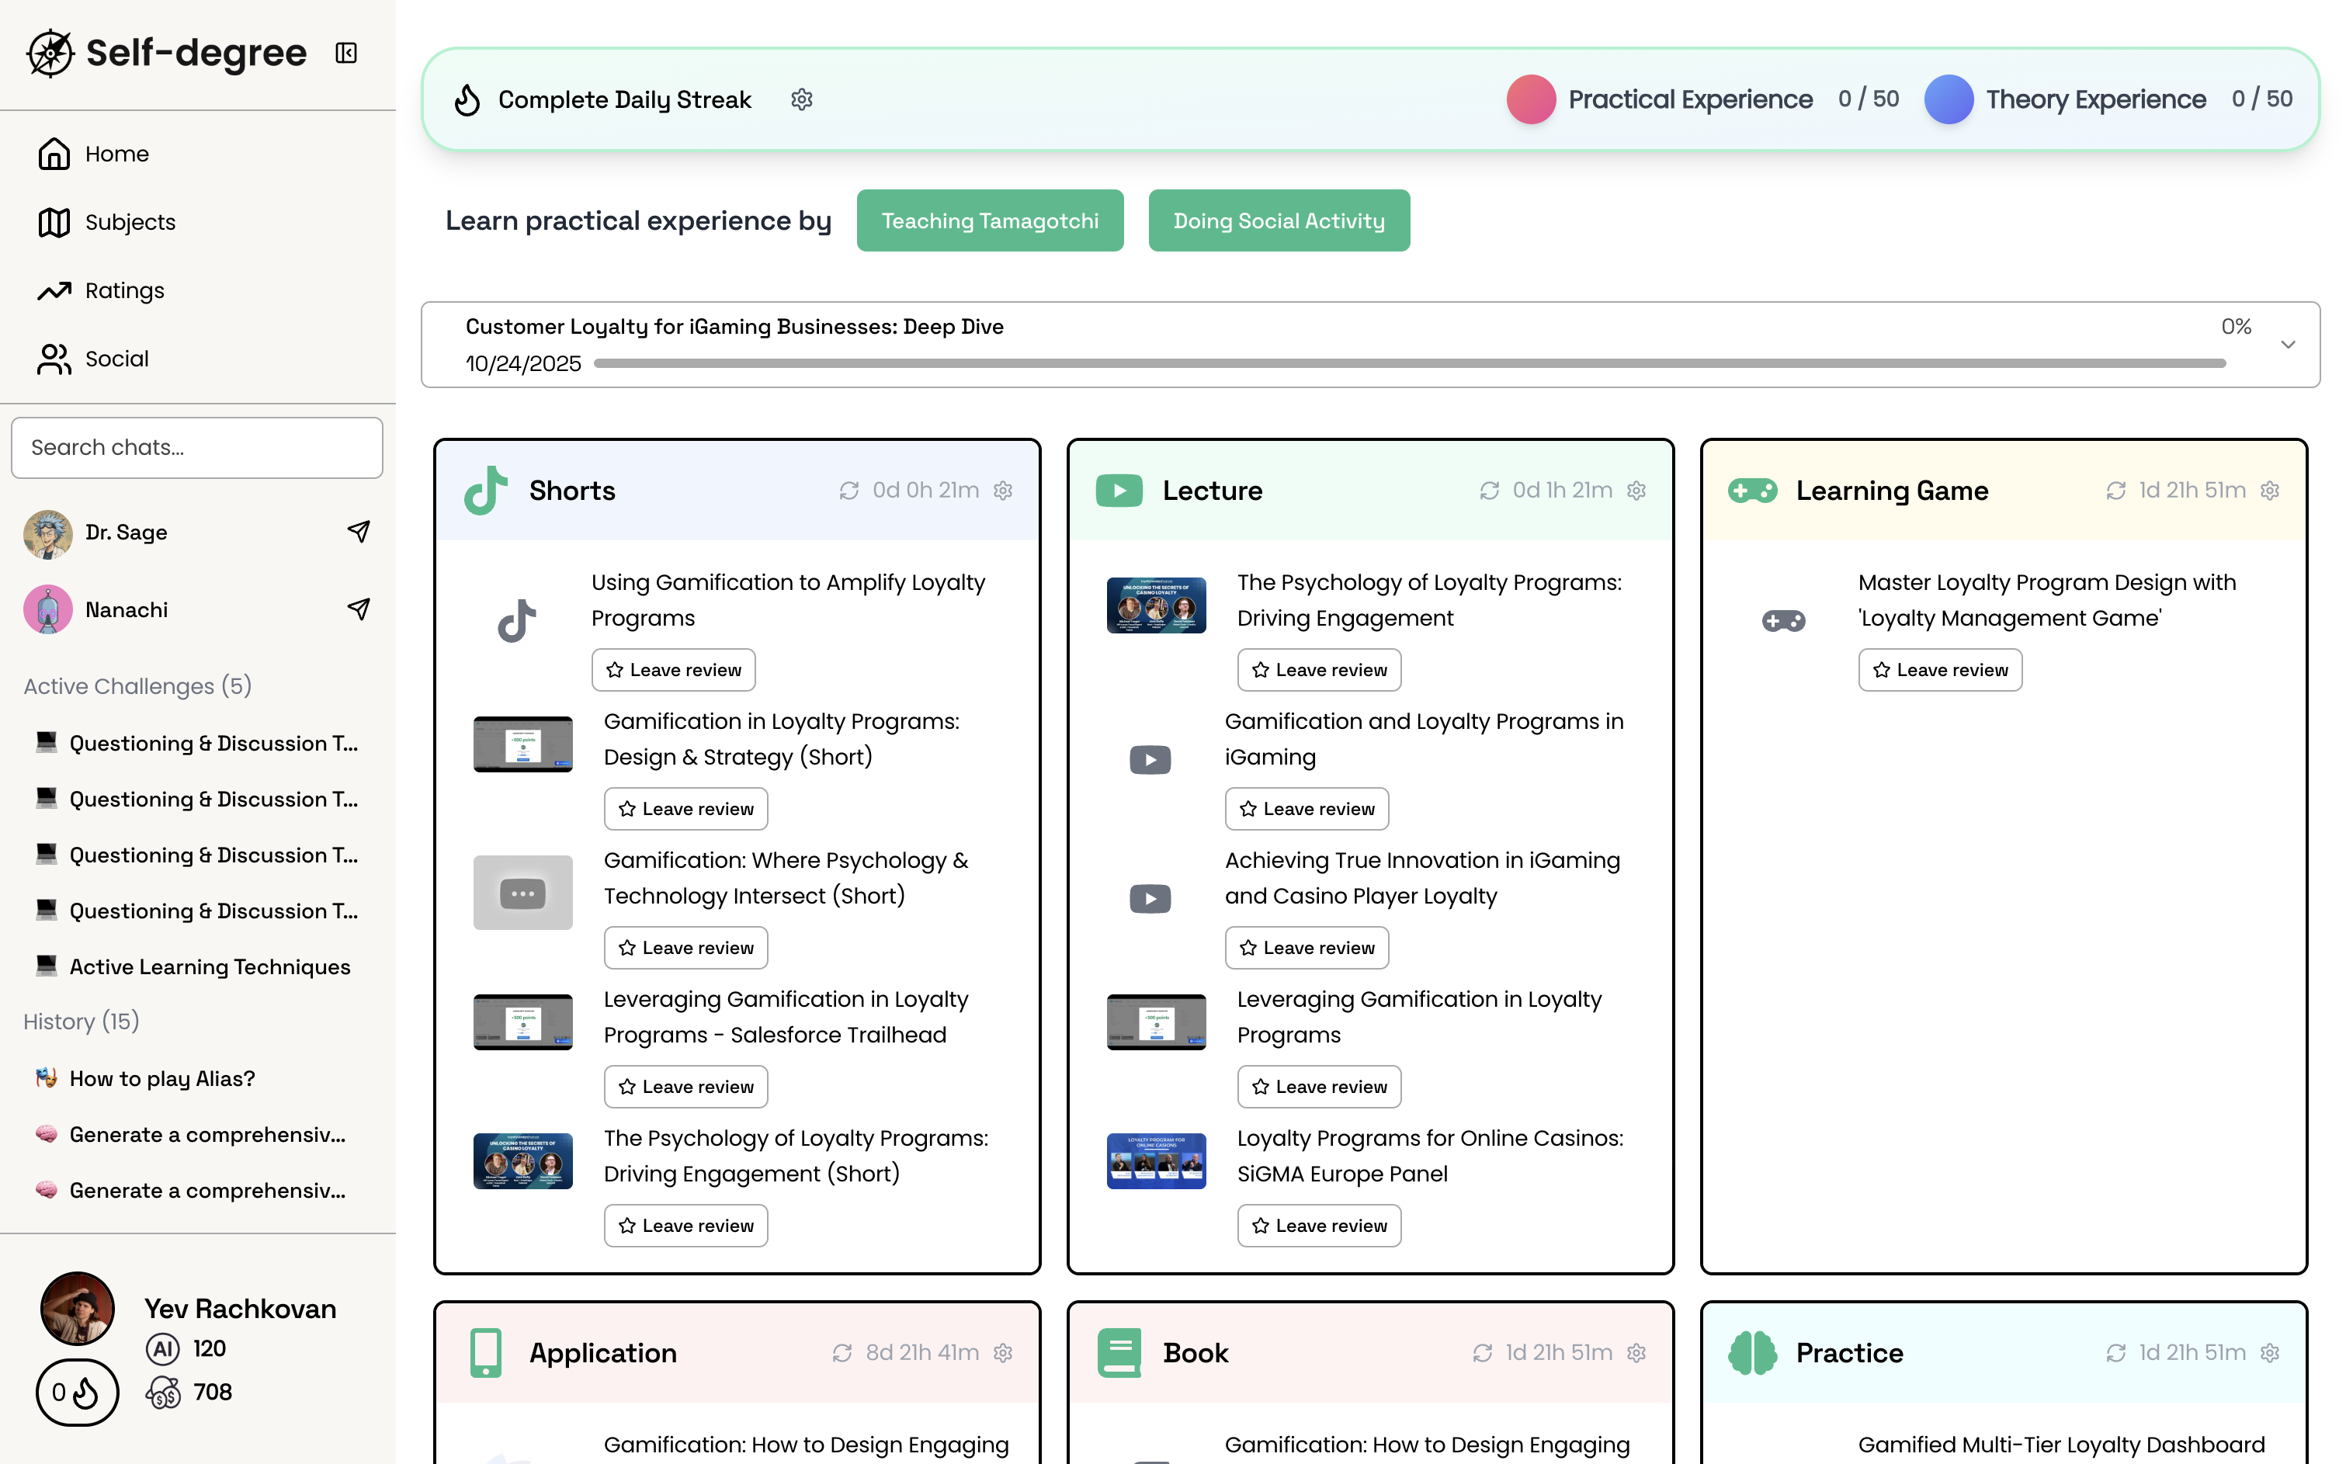Viewport: 2346px width, 1464px height.
Task: Click Doing Social Activity button
Action: tap(1278, 220)
